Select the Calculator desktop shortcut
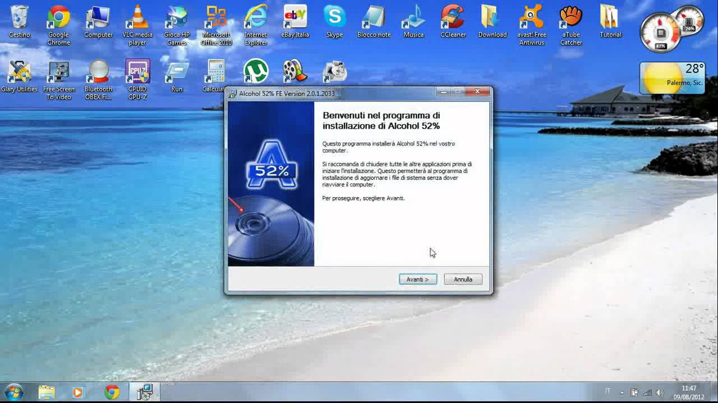This screenshot has width=718, height=403. click(215, 77)
